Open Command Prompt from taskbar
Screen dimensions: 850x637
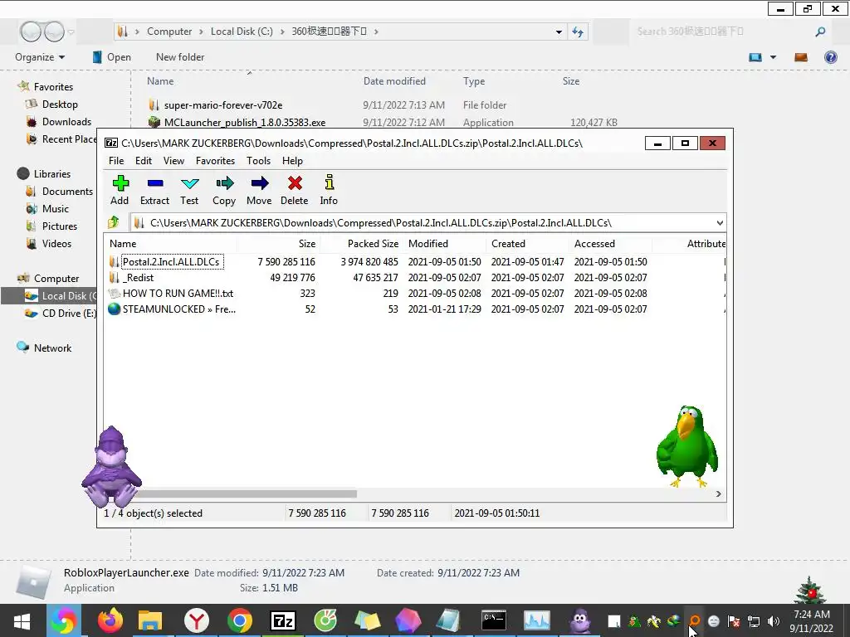click(494, 620)
